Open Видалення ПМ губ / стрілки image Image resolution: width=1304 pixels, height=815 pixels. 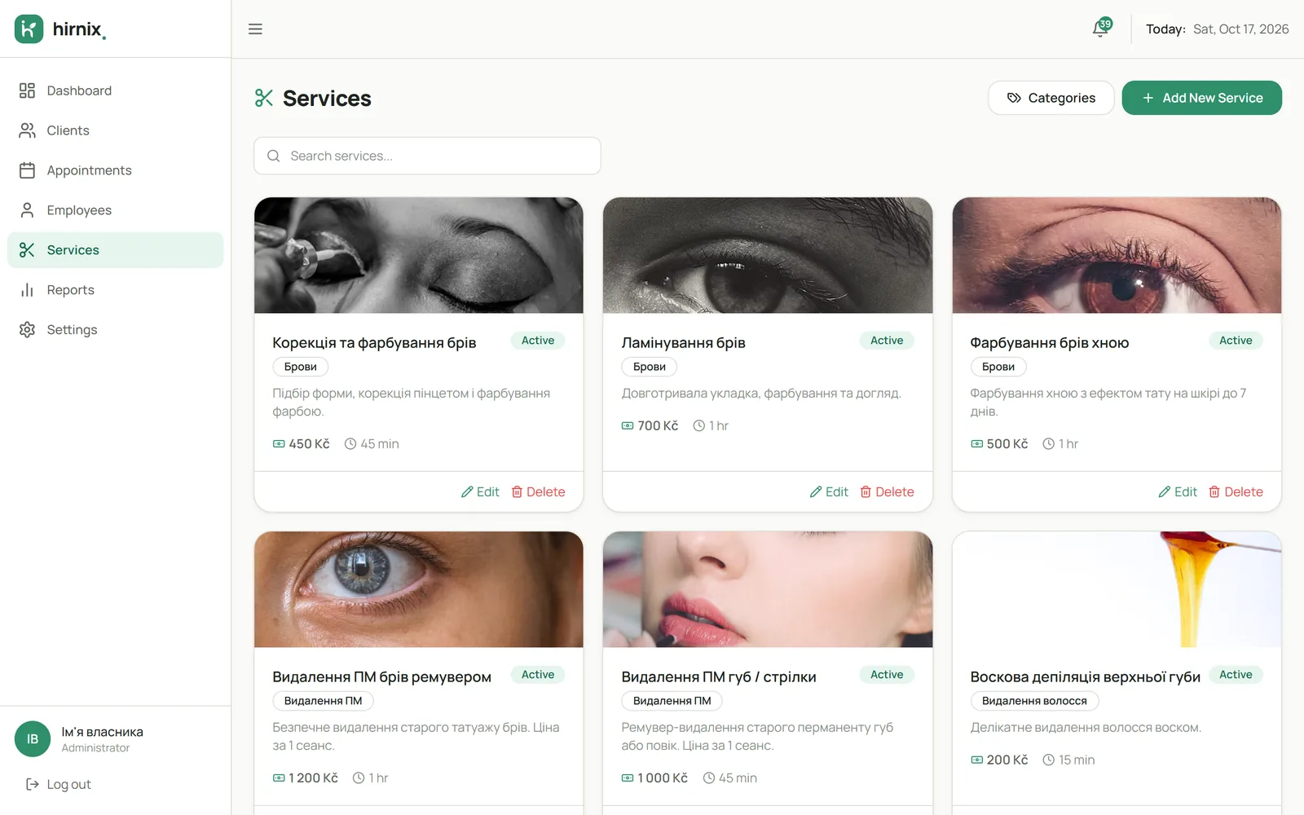point(768,589)
